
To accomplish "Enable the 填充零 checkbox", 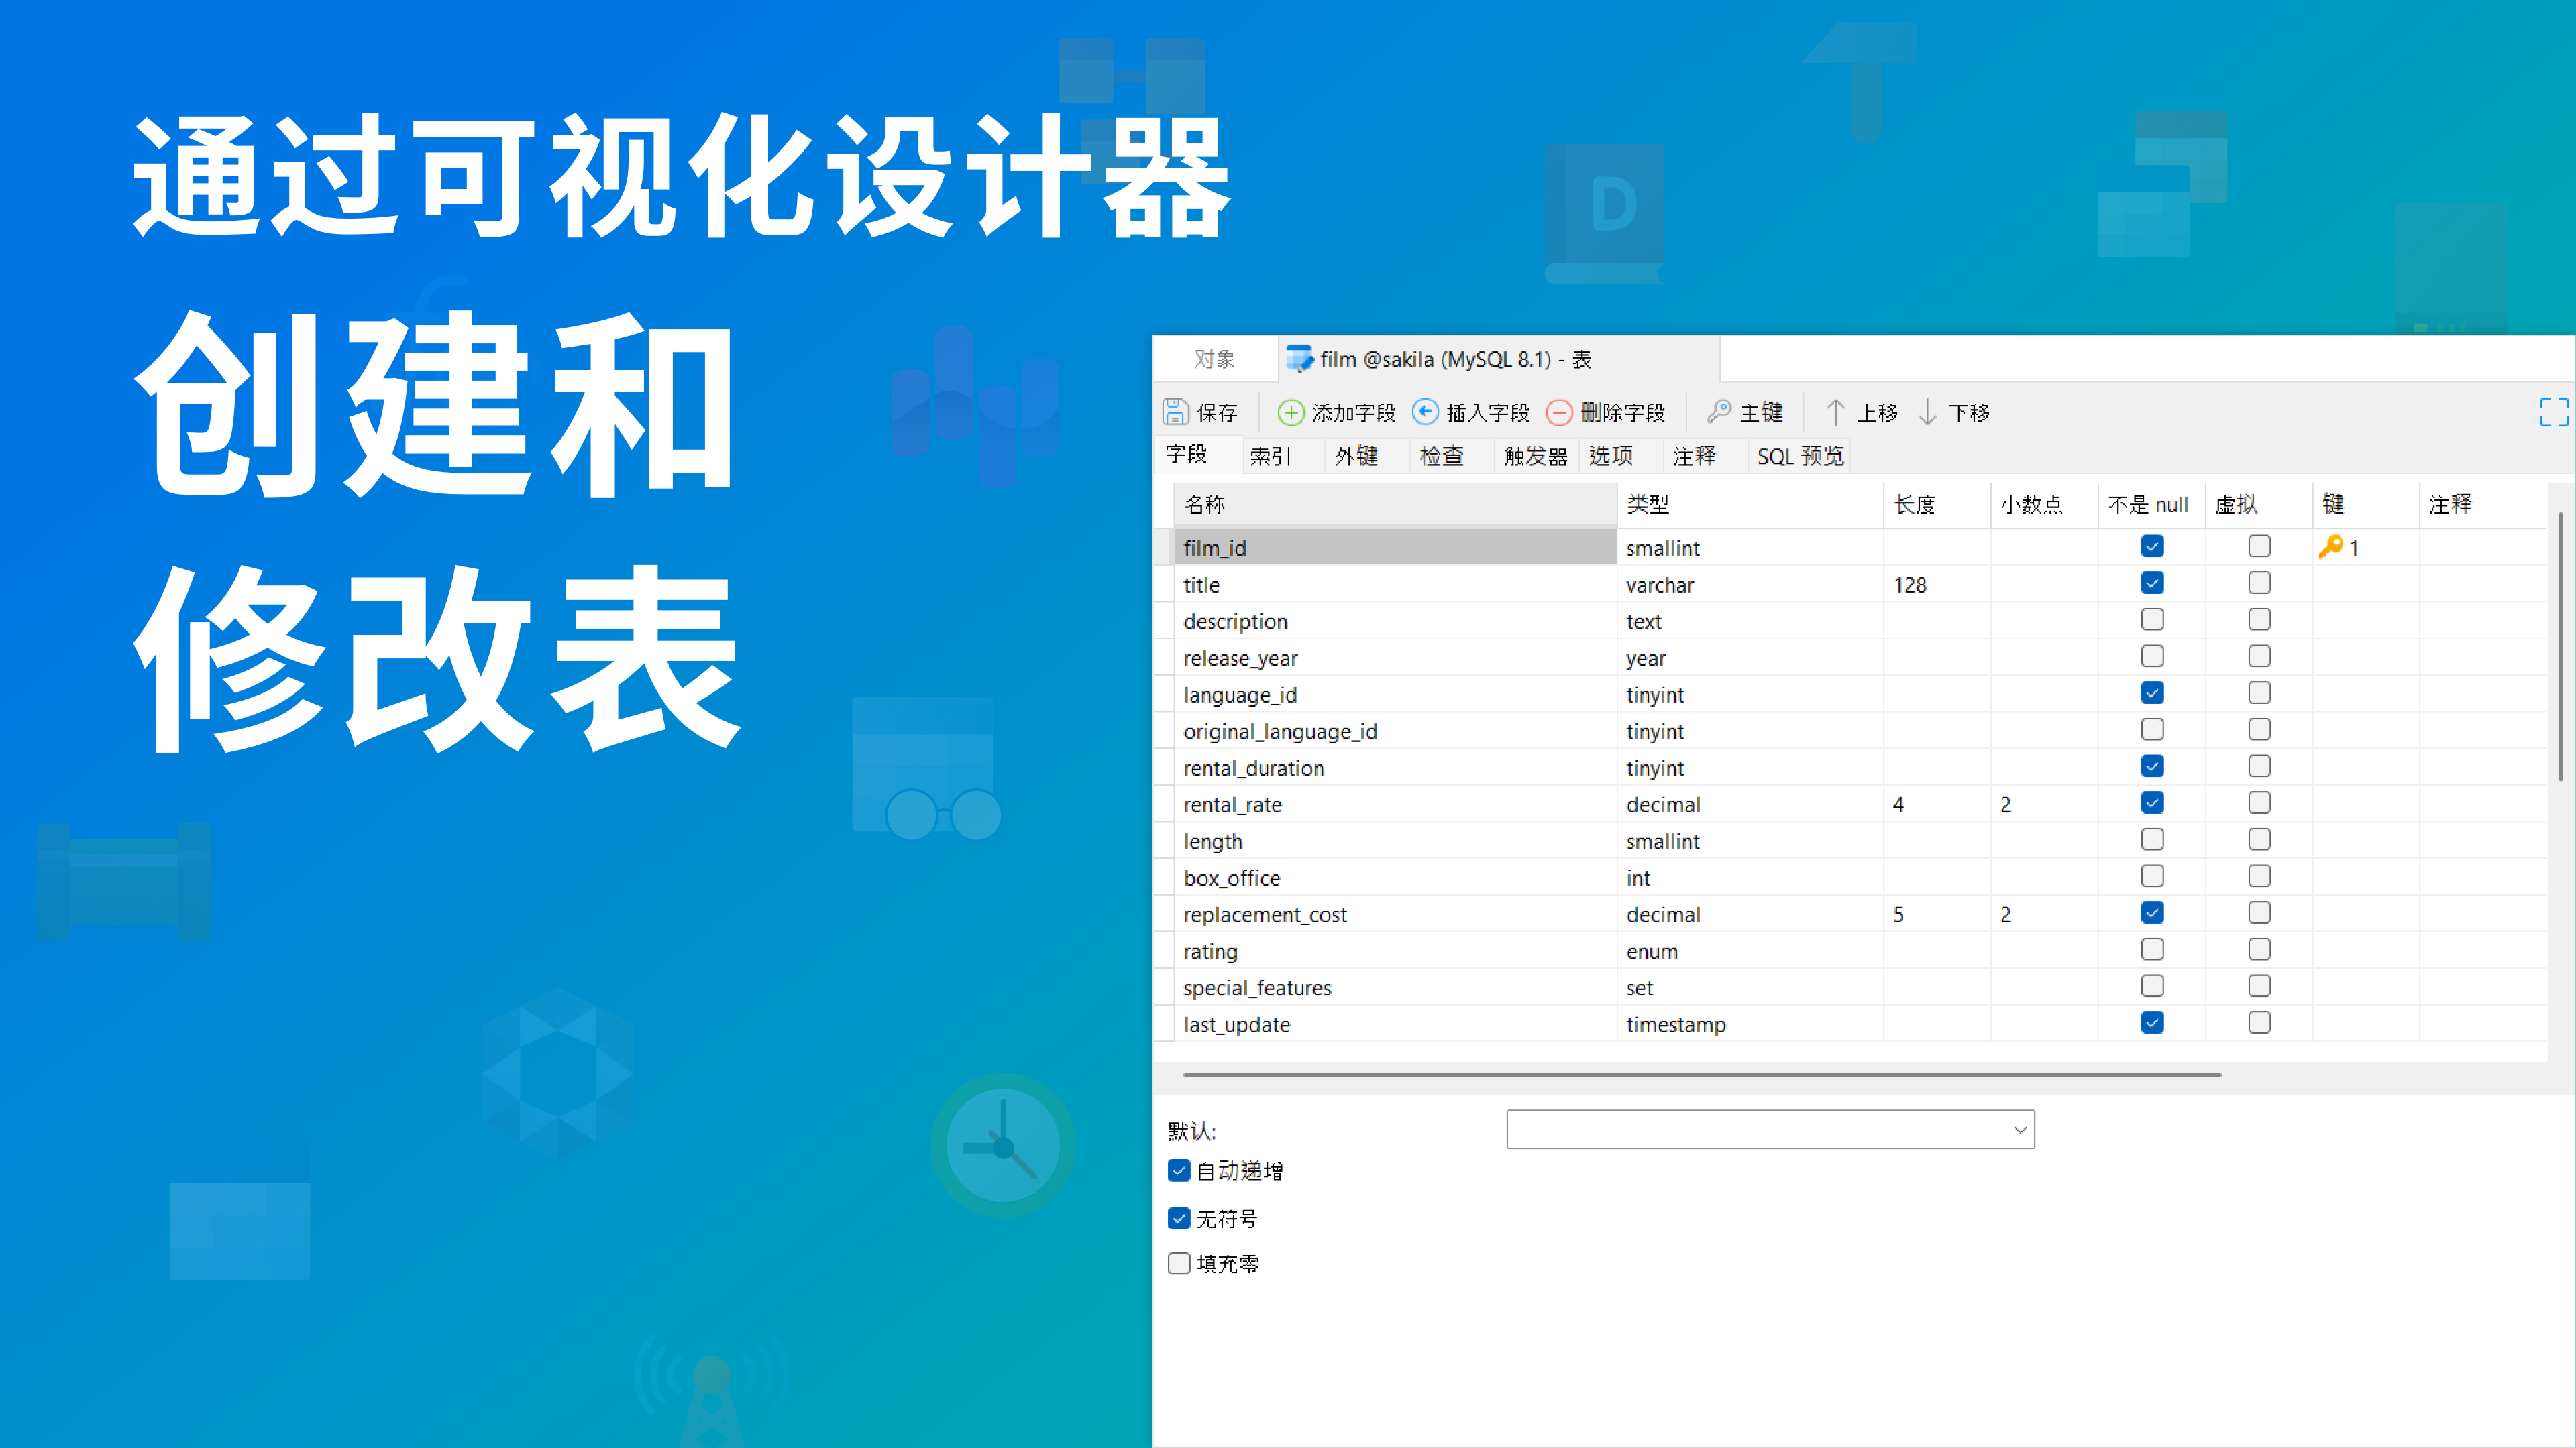I will (x=1179, y=1263).
